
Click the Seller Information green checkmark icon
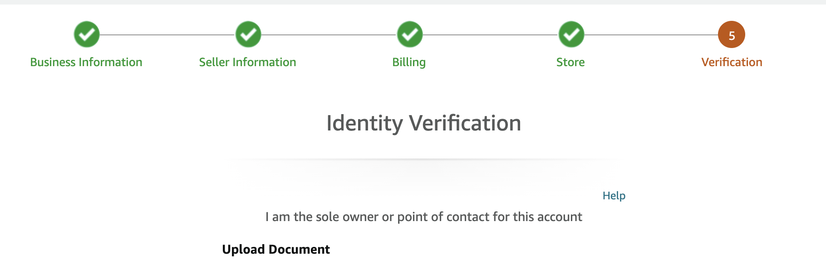coord(248,34)
